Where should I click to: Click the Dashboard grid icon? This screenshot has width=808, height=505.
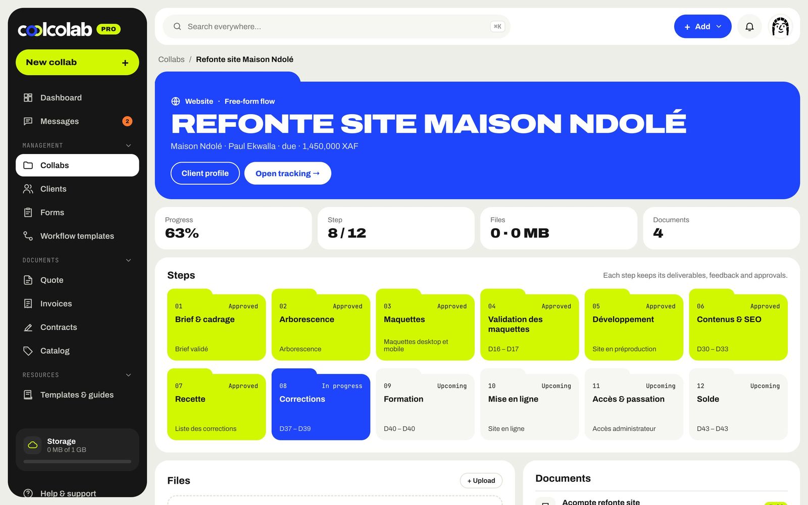tap(28, 97)
